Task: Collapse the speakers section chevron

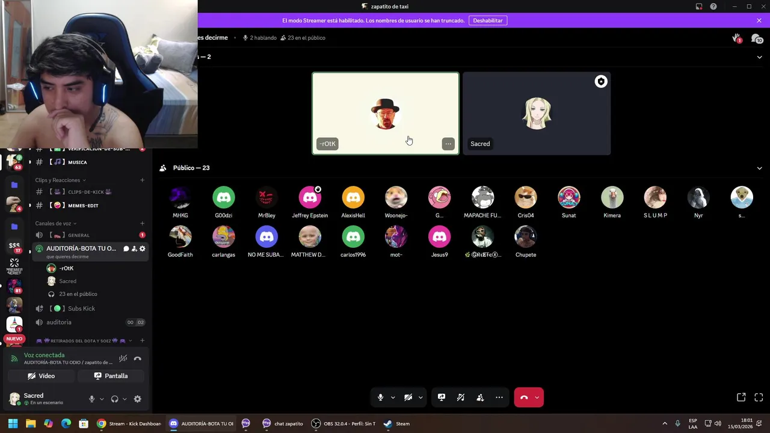Action: point(759,57)
